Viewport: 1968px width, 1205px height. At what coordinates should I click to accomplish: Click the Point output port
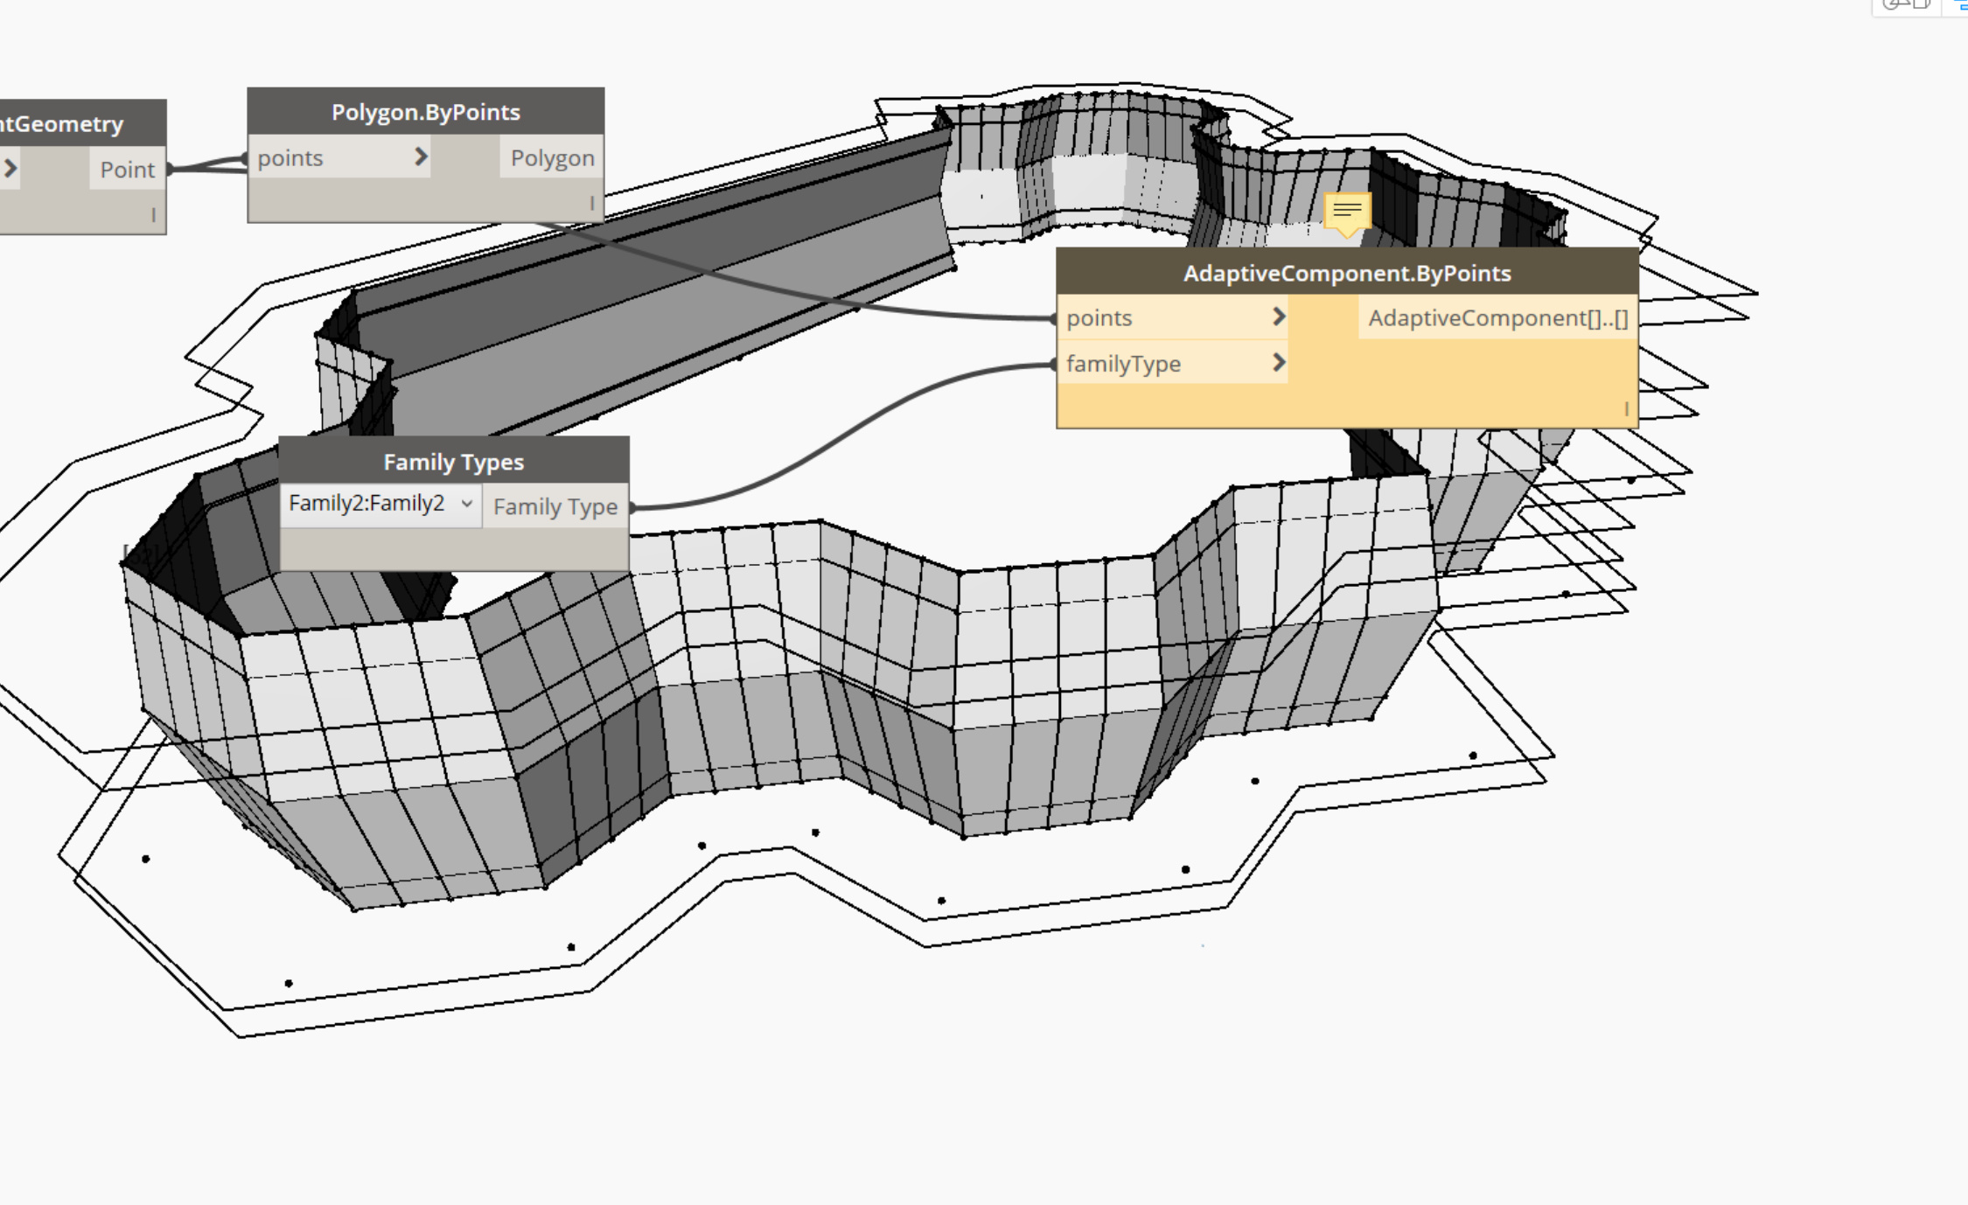127,170
